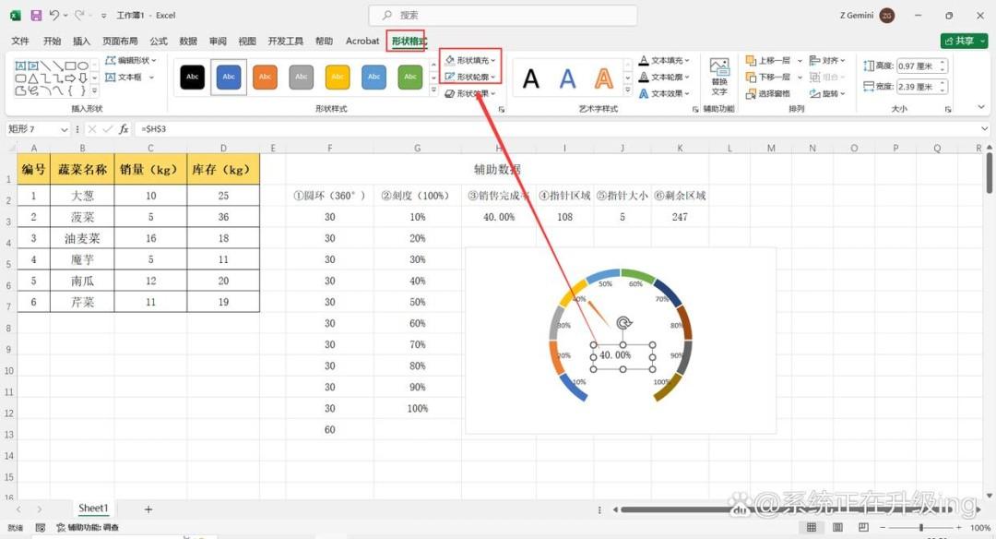
Task: Click the save icon in title bar
Action: pos(36,15)
